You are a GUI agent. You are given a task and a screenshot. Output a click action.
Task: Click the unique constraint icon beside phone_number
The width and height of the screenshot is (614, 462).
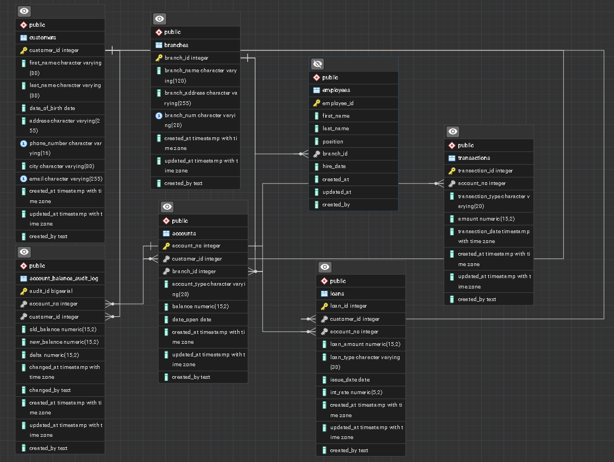point(24,143)
